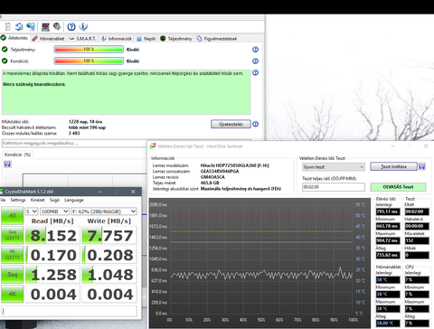Open the drive dropdown F: 62% (288/466GiB)
The height and width of the screenshot is (329, 434).
click(x=104, y=211)
